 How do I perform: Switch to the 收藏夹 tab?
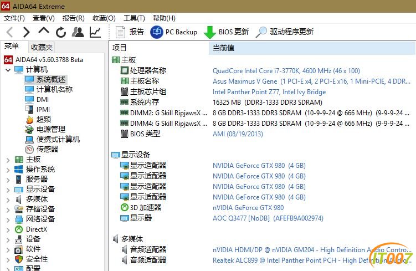[x=42, y=47]
